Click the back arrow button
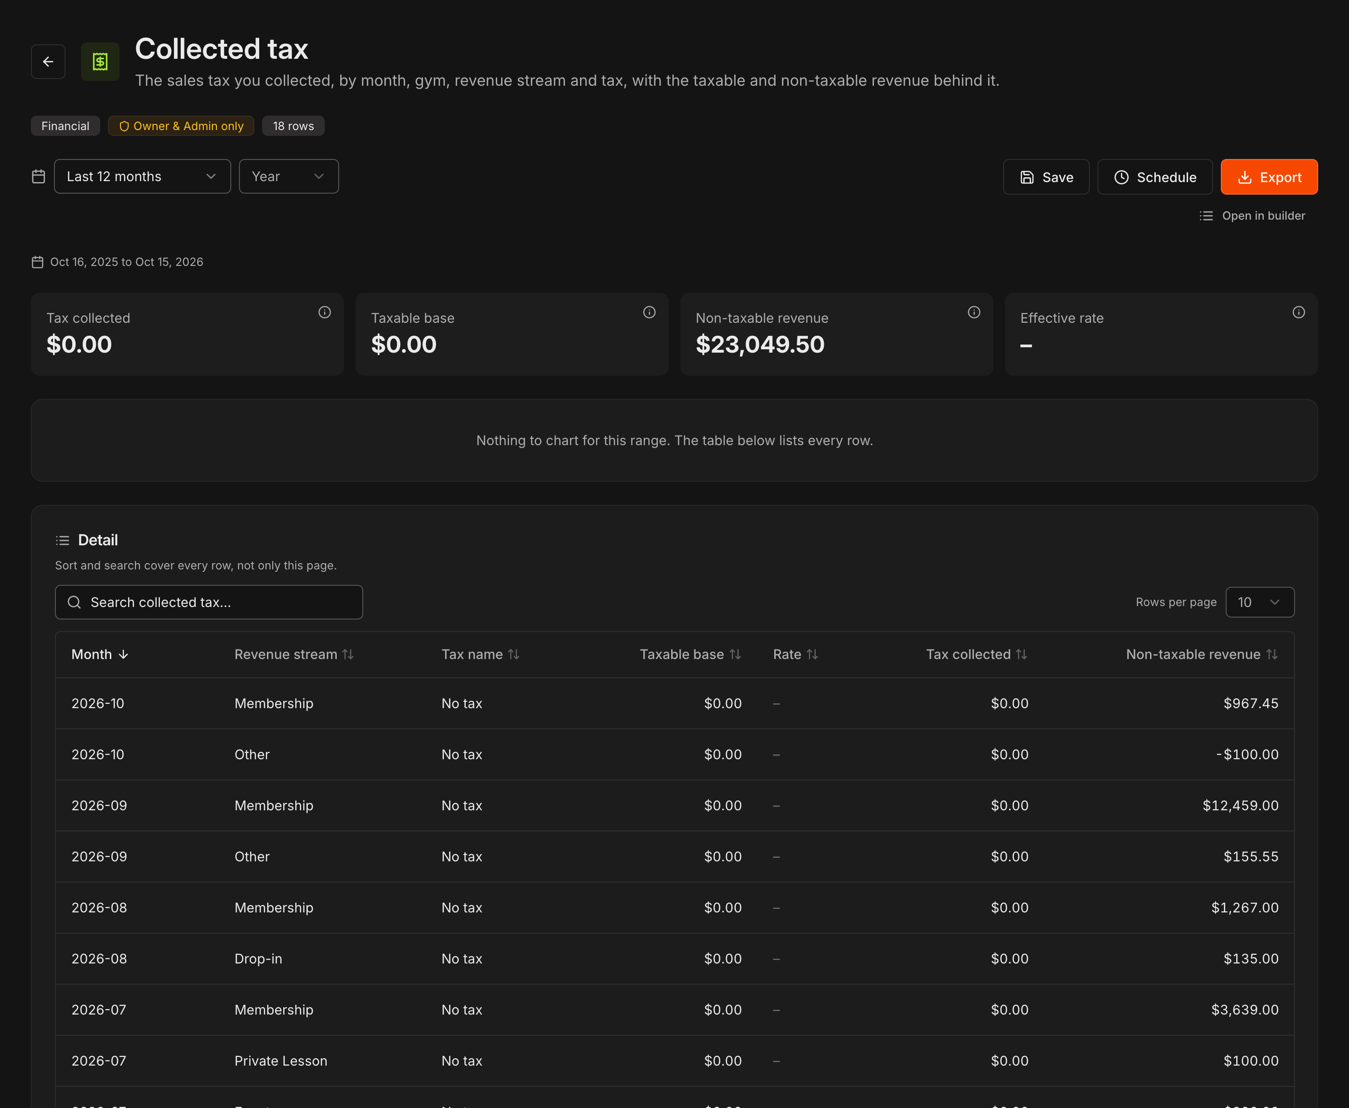Viewport: 1349px width, 1108px height. (x=48, y=62)
